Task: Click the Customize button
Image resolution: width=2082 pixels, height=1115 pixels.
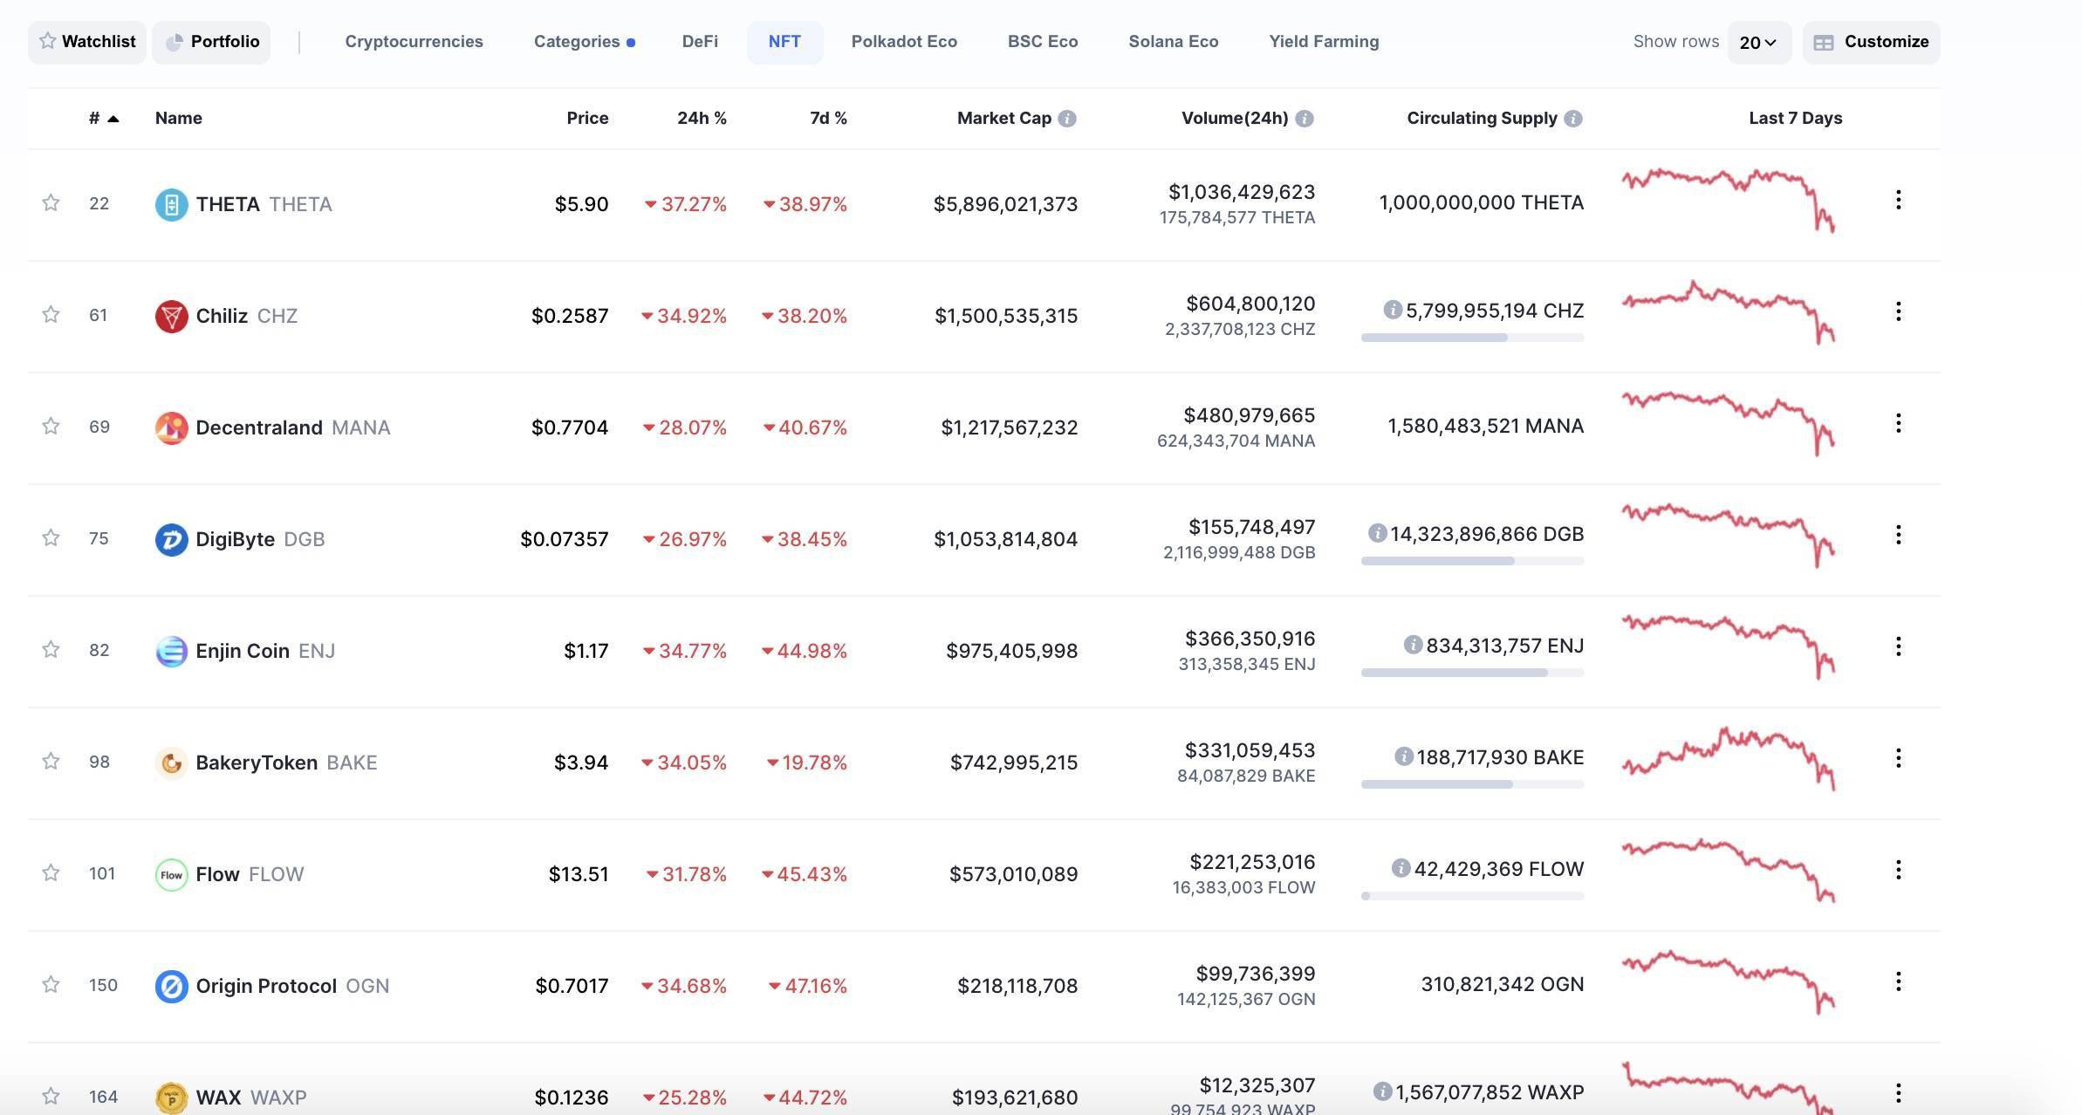Action: (1871, 43)
